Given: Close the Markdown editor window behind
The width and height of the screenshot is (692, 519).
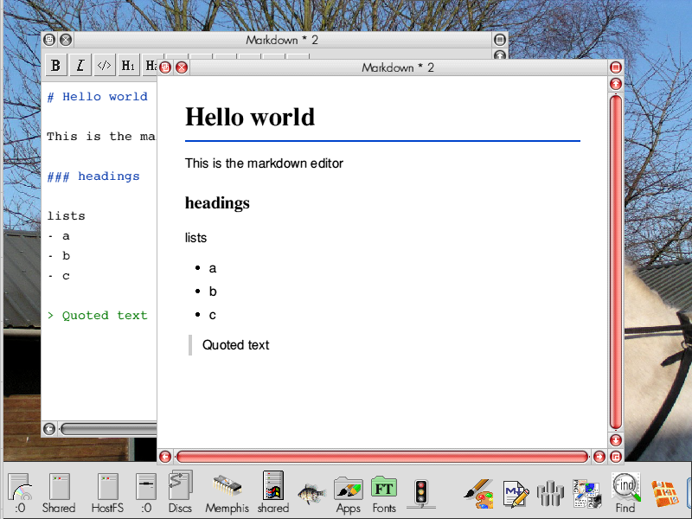Looking at the screenshot, I should [66, 40].
